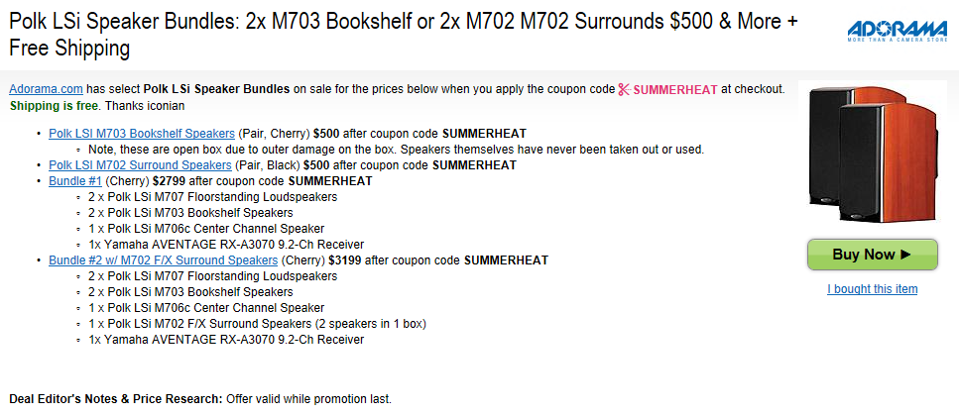This screenshot has height=415, width=959.
Task: Open the Adorama.com link
Action: tap(43, 89)
